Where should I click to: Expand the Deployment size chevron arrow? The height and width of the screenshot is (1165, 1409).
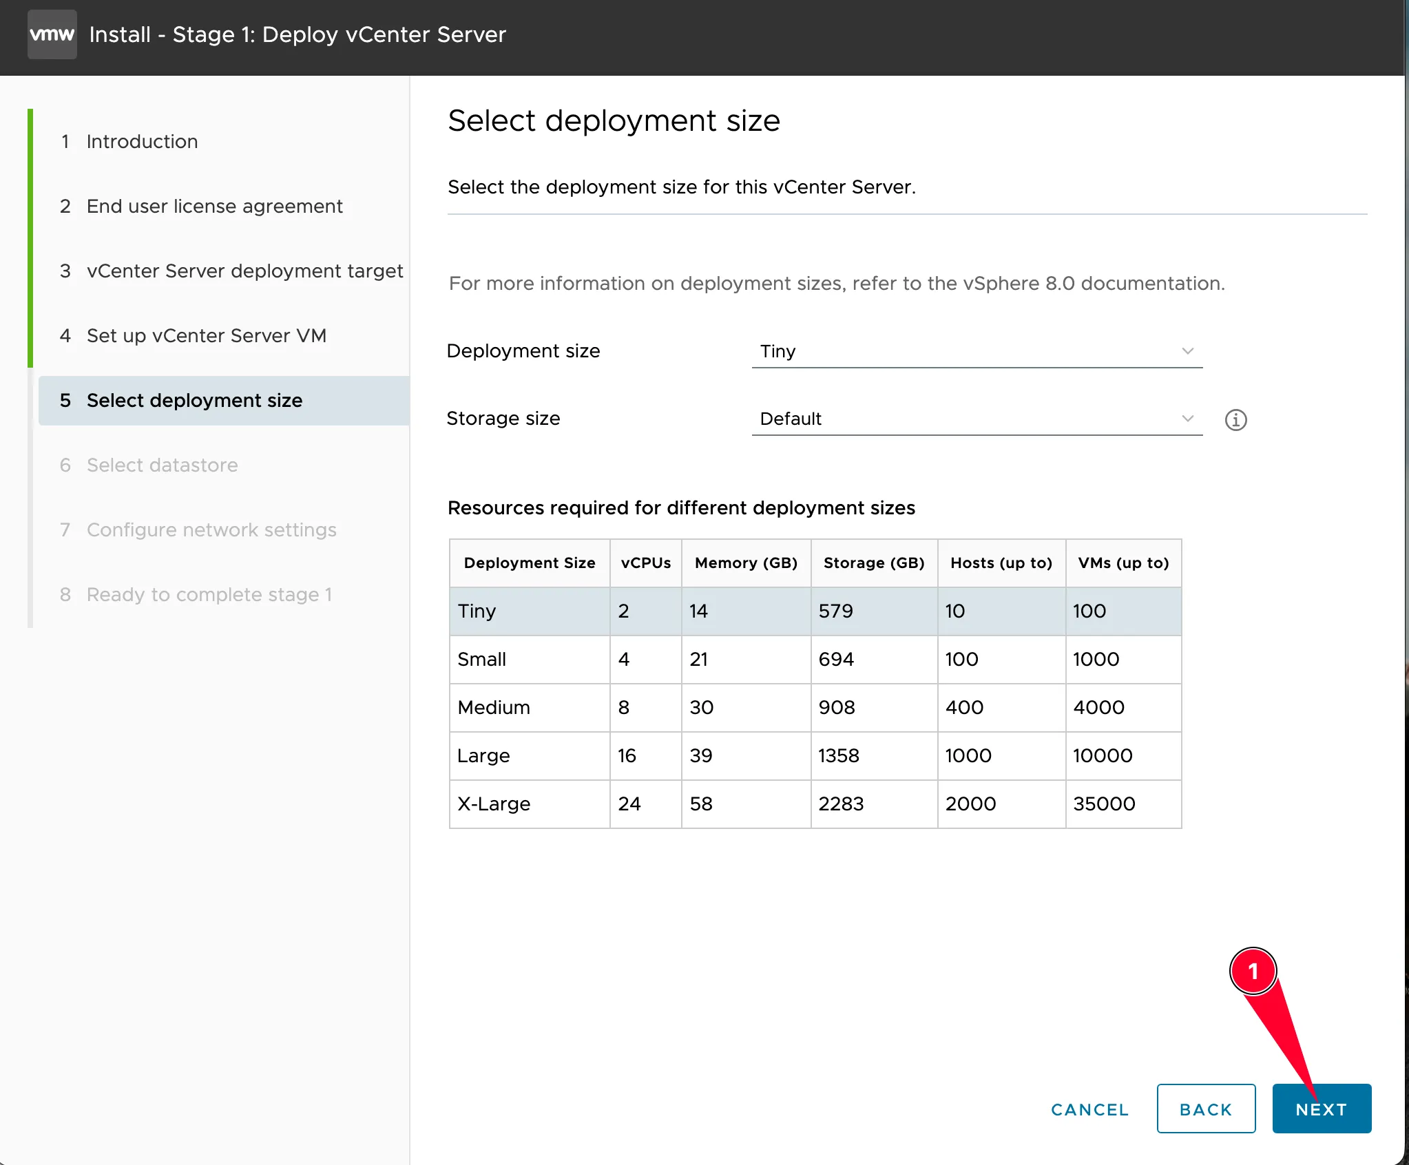[x=1187, y=351]
